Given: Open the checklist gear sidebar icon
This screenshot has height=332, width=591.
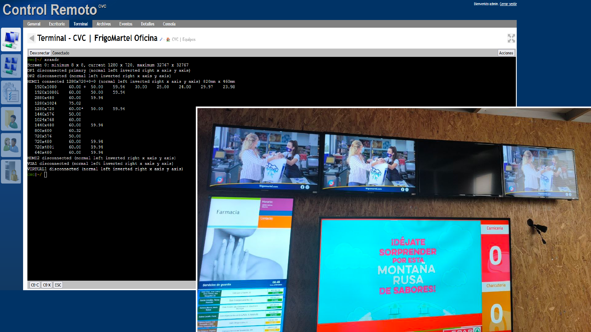Looking at the screenshot, I should pyautogui.click(x=11, y=93).
